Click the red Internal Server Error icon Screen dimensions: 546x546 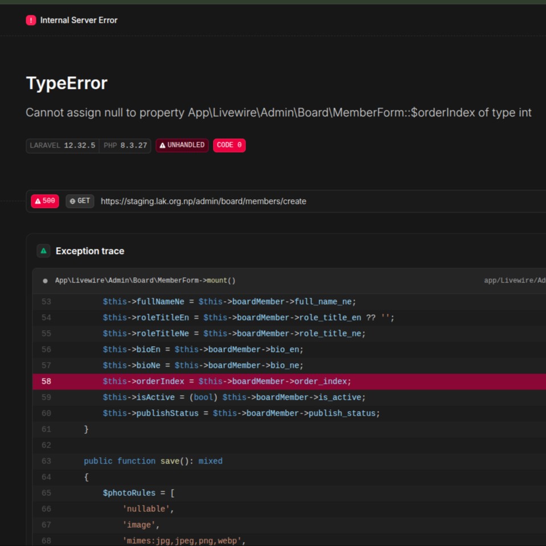(x=31, y=20)
